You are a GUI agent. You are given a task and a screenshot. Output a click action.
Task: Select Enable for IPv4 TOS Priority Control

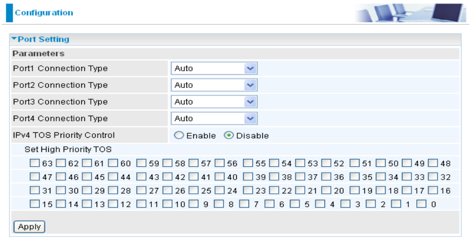point(179,136)
